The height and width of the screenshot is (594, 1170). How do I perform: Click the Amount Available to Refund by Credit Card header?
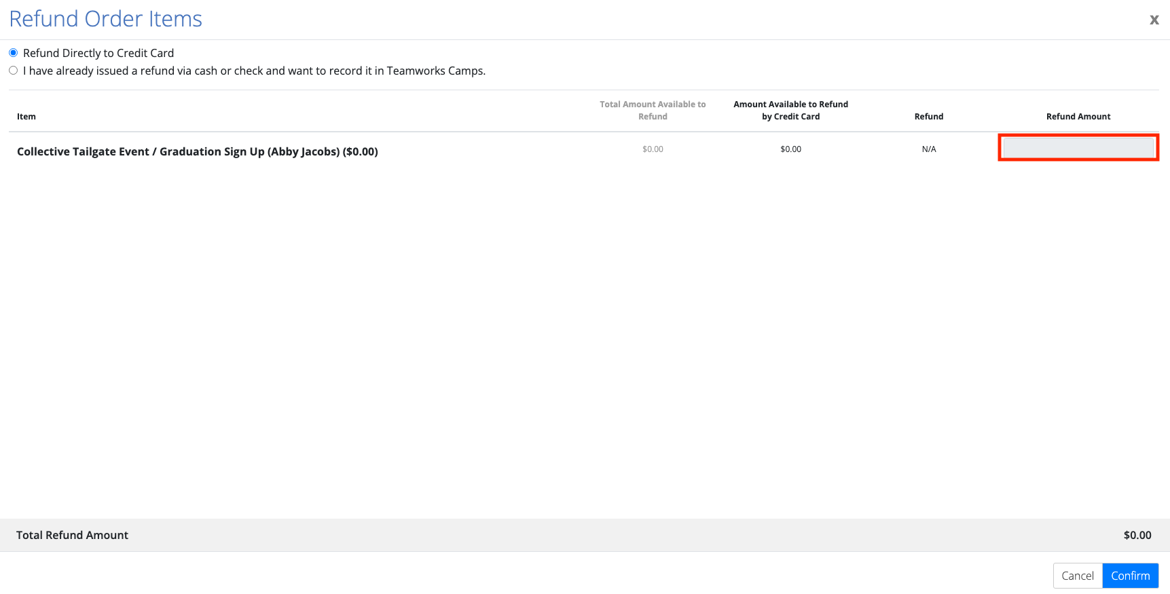point(790,110)
